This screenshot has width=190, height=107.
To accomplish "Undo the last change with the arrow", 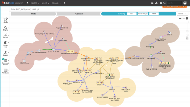I will coord(180,19).
